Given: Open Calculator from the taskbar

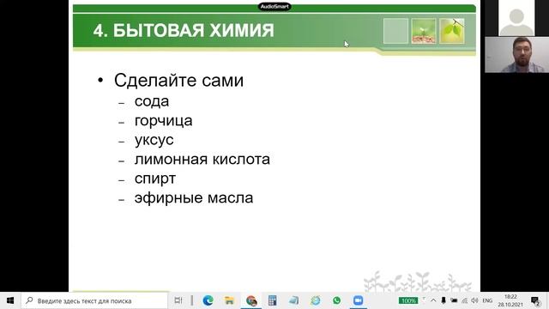Looking at the screenshot, I should click(273, 300).
